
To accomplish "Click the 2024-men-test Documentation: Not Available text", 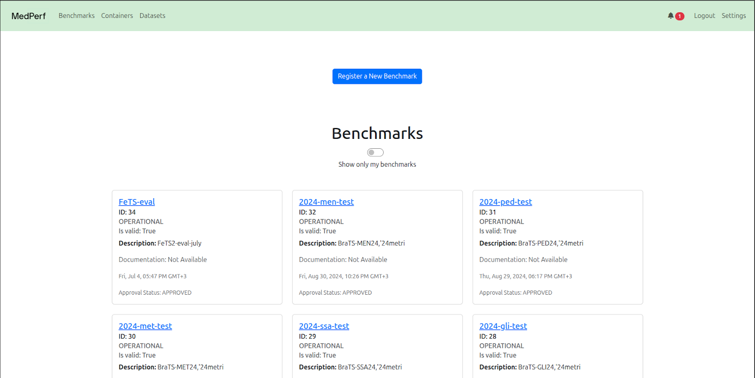I will coord(343,259).
